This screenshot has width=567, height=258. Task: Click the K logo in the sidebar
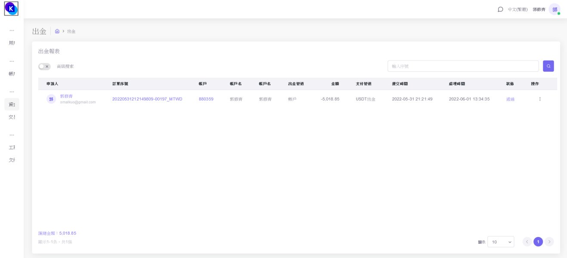11,9
